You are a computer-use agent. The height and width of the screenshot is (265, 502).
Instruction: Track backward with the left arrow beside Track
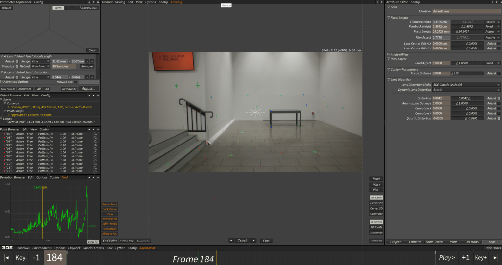[231, 241]
